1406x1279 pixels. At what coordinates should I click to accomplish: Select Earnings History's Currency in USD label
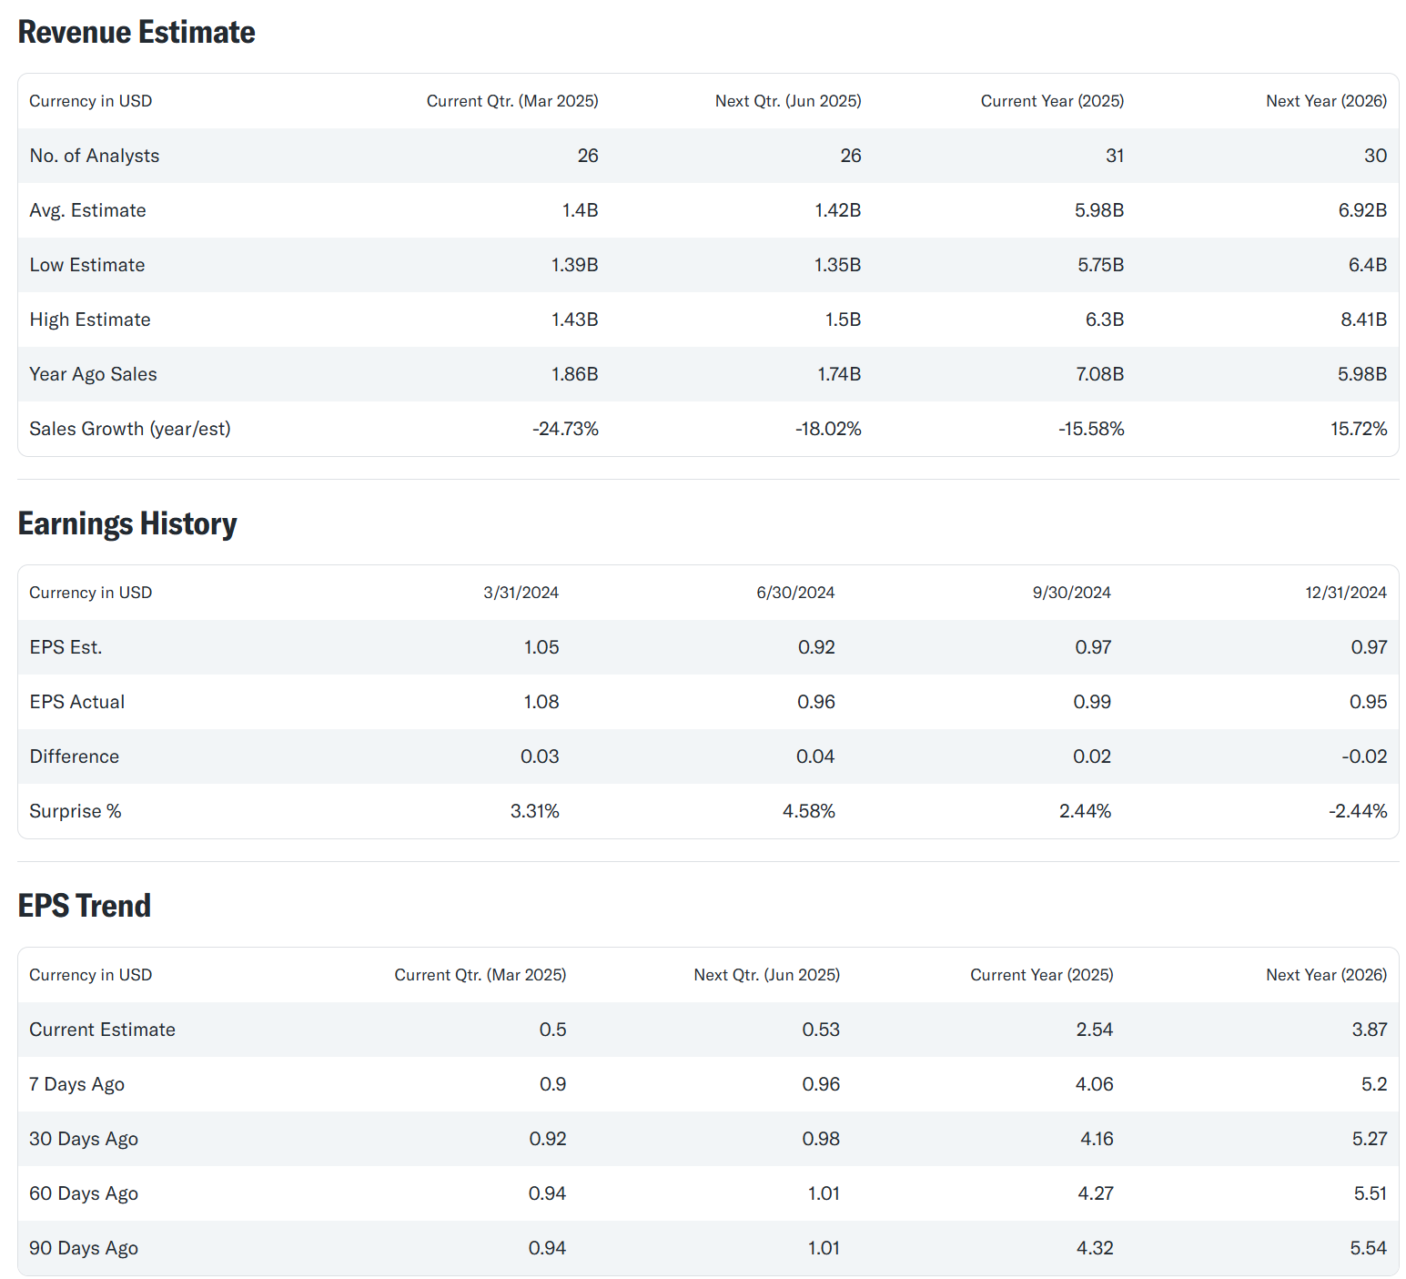(x=91, y=593)
